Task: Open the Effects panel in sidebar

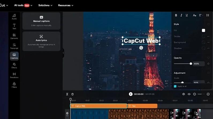Action: (x=14, y=66)
